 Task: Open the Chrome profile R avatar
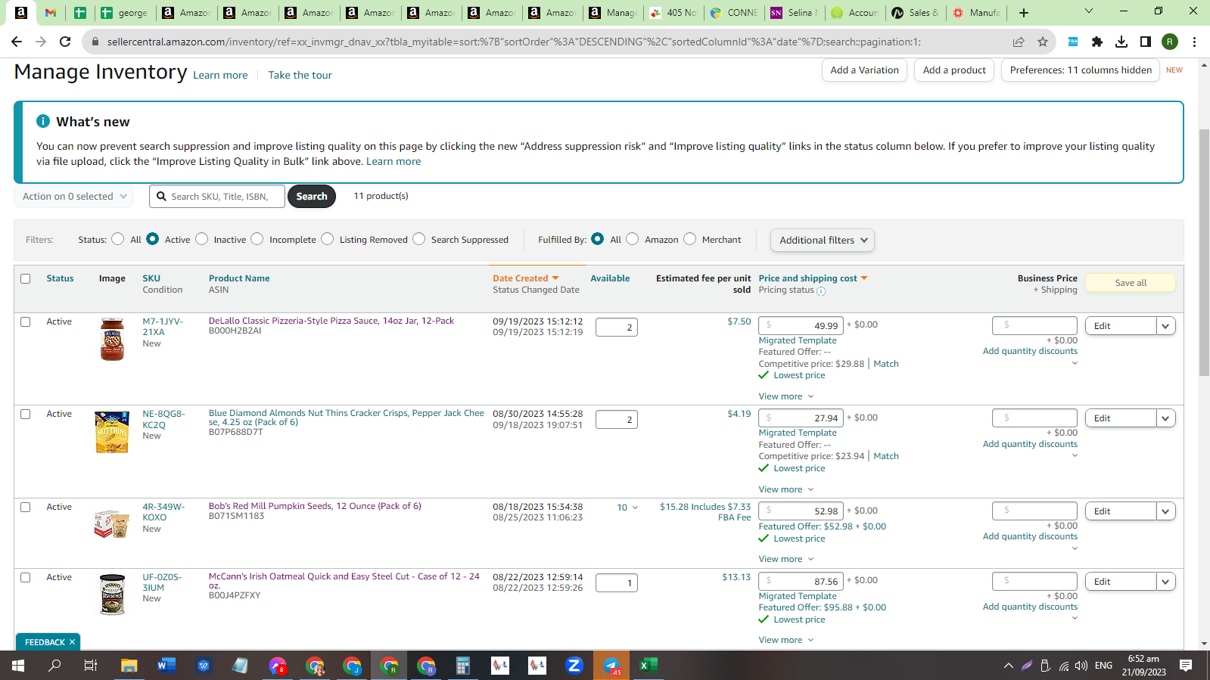pyautogui.click(x=1170, y=42)
